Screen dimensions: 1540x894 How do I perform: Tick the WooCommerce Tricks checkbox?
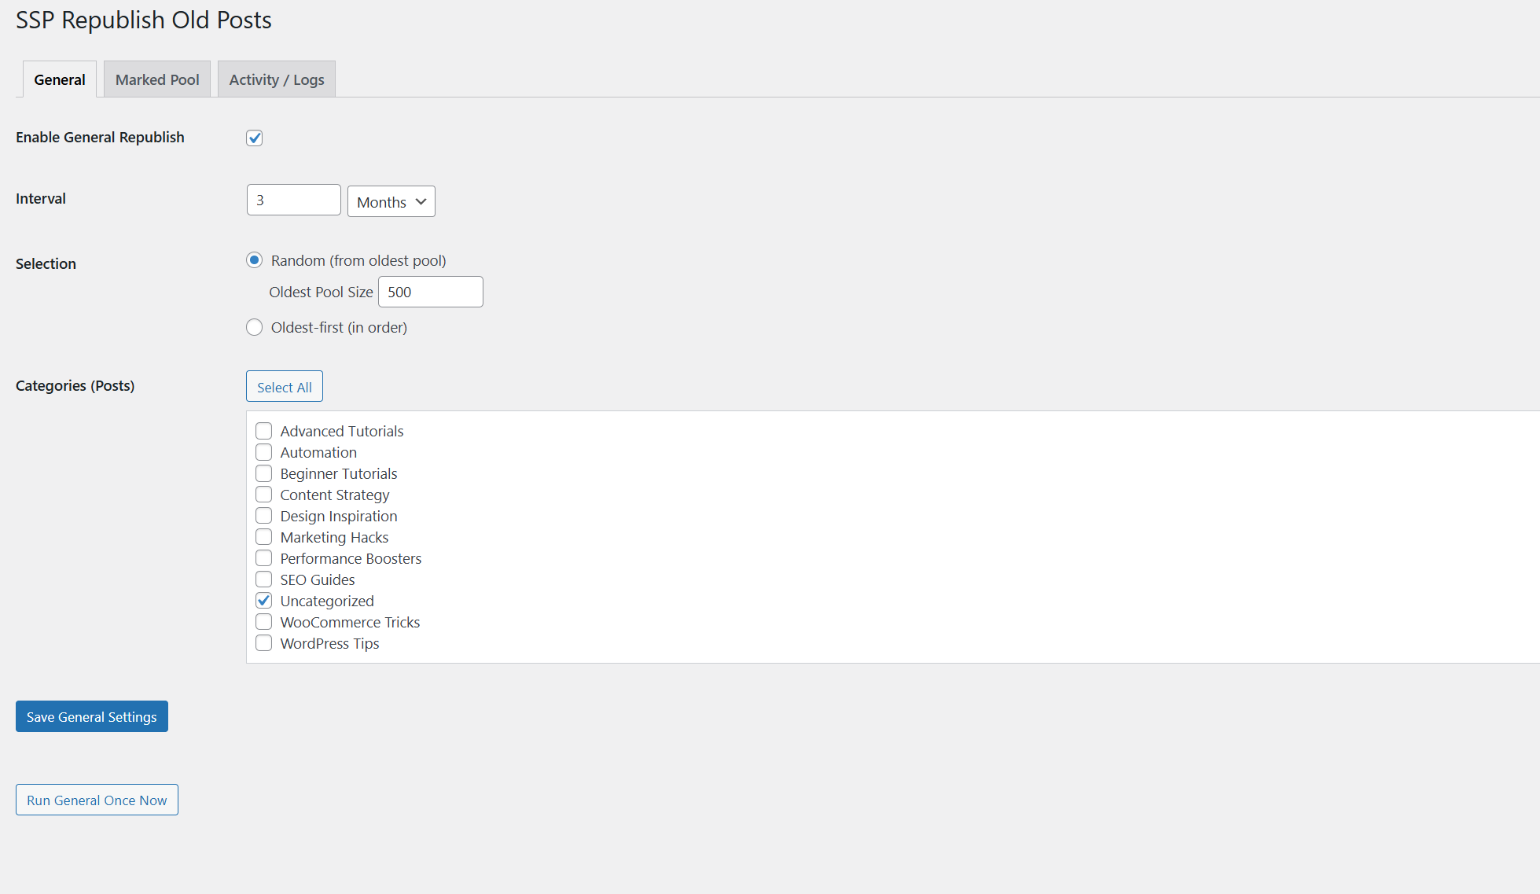263,622
